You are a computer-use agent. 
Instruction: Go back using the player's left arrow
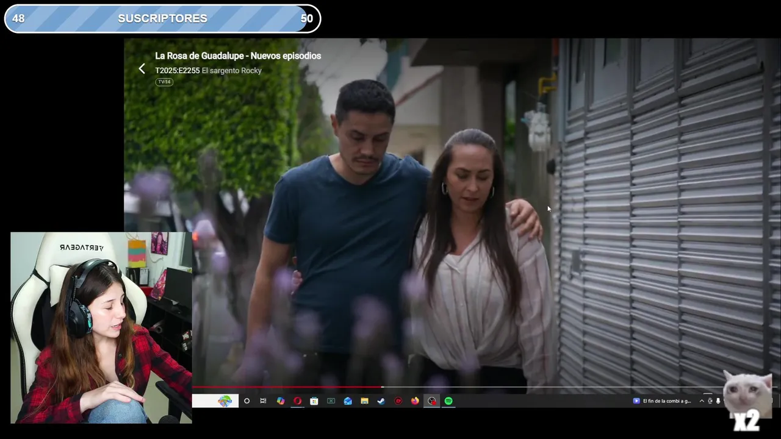click(142, 69)
